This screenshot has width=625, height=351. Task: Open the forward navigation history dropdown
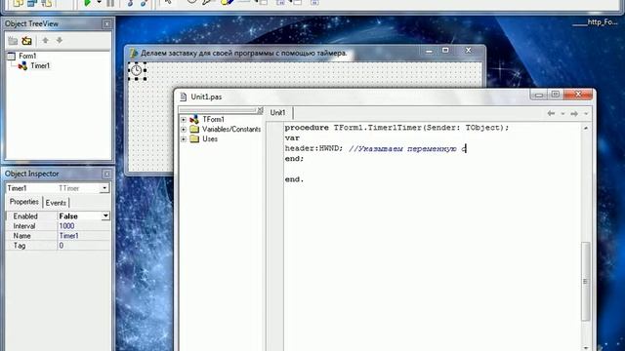pyautogui.click(x=586, y=114)
